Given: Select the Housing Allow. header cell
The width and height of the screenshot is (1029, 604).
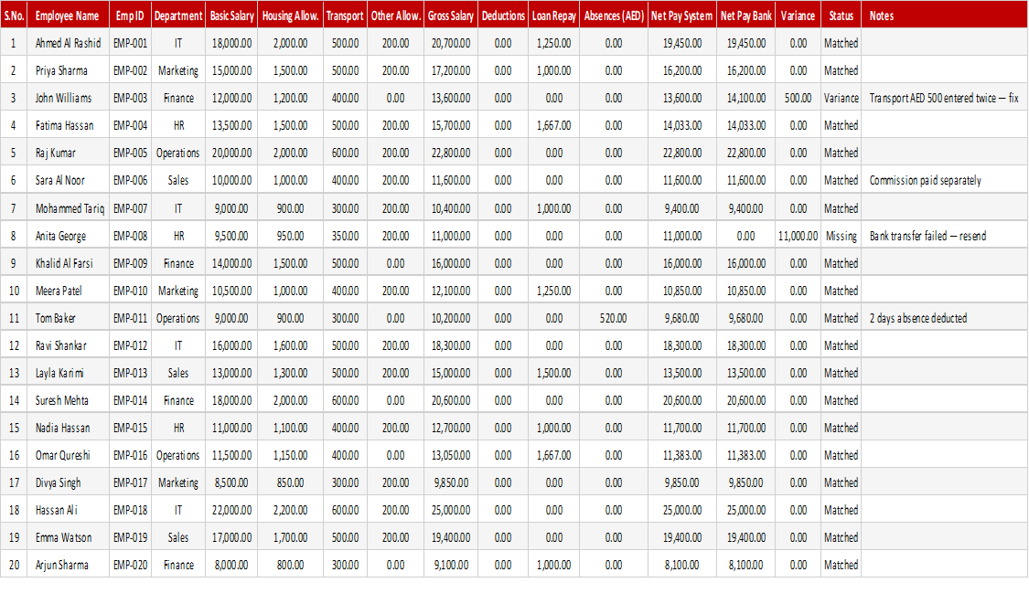Looking at the screenshot, I should [x=290, y=16].
